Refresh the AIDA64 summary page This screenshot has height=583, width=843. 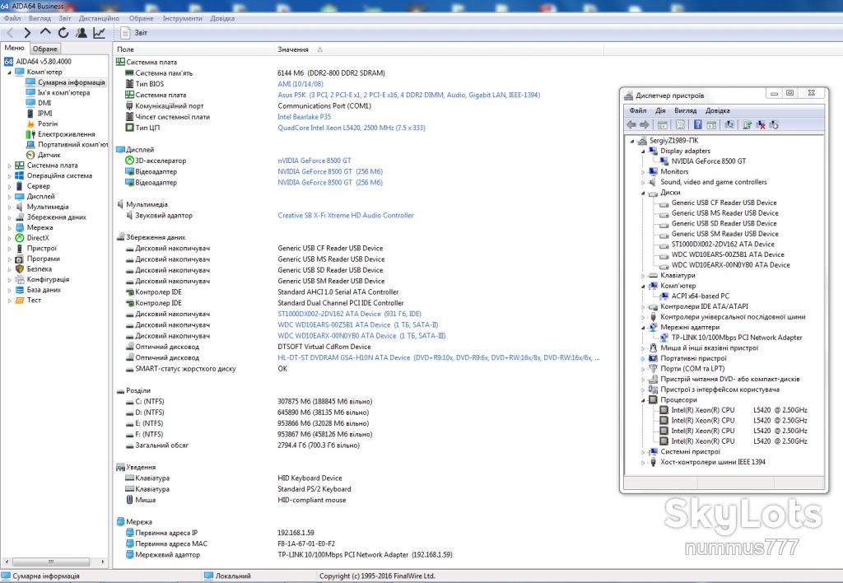click(x=63, y=33)
